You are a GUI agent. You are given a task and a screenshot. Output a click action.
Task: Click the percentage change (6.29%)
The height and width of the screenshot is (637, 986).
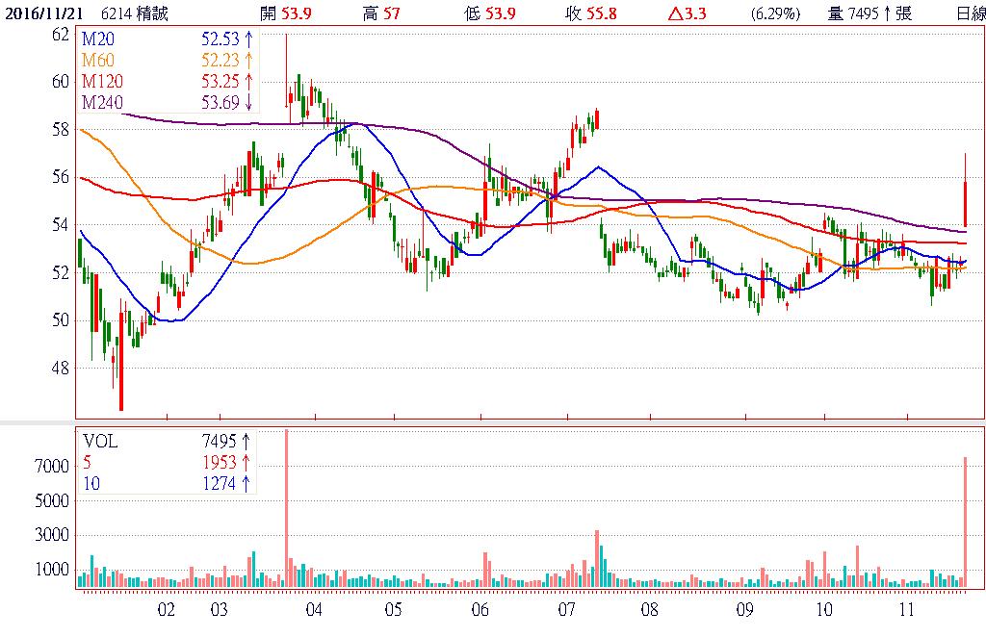[768, 13]
